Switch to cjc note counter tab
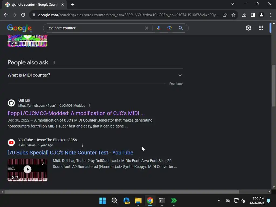The height and width of the screenshot is (207, 276). click(34, 5)
